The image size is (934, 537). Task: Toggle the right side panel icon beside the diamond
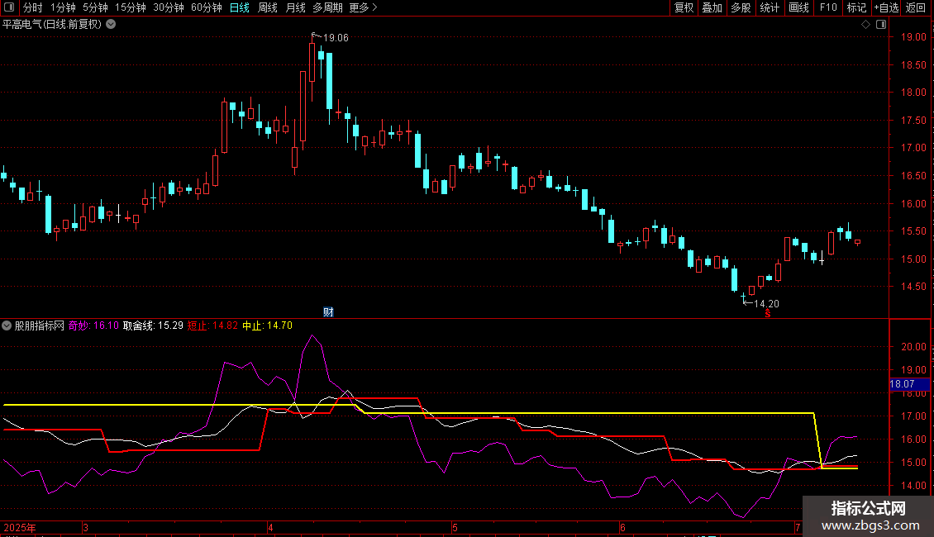881,25
